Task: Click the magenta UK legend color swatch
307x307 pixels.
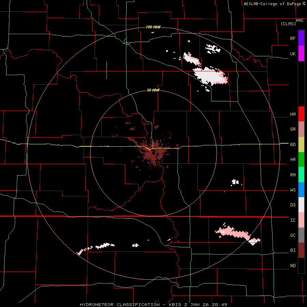Action: (x=301, y=53)
